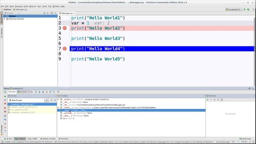256x144 pixels.
Task: Stop the debug session with red square
Action: tap(5, 104)
